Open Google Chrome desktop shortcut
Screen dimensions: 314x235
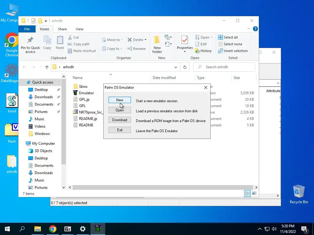click(12, 44)
